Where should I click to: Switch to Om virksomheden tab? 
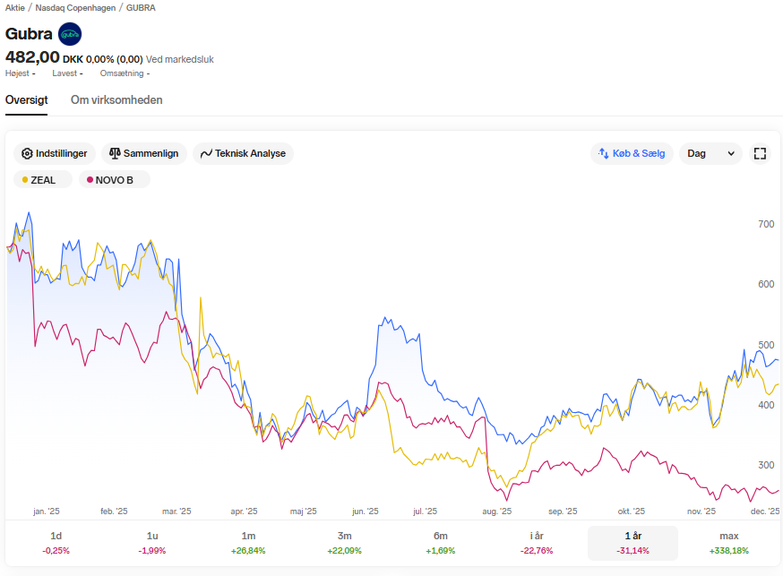tap(116, 99)
